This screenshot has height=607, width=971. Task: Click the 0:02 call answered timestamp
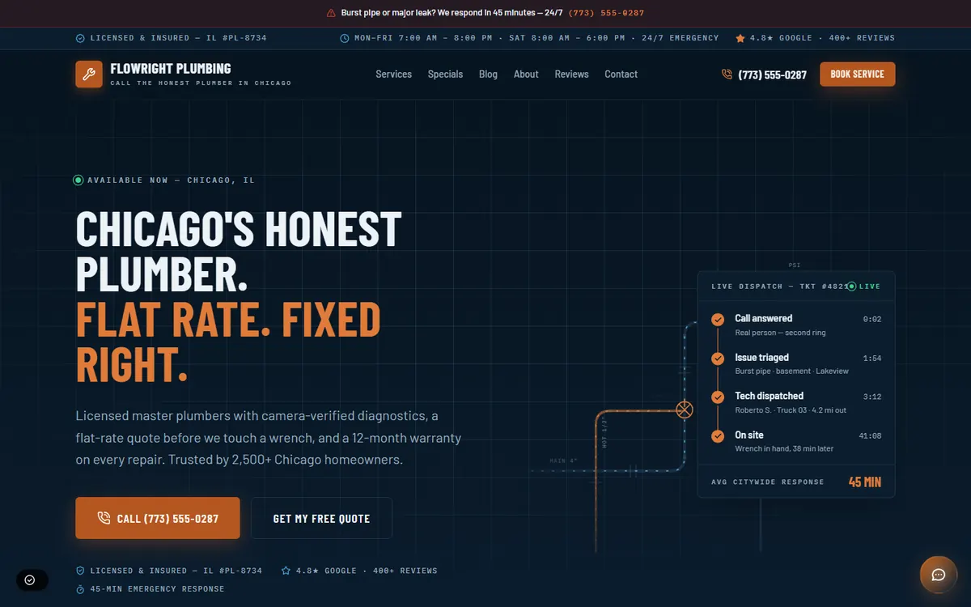[872, 320]
